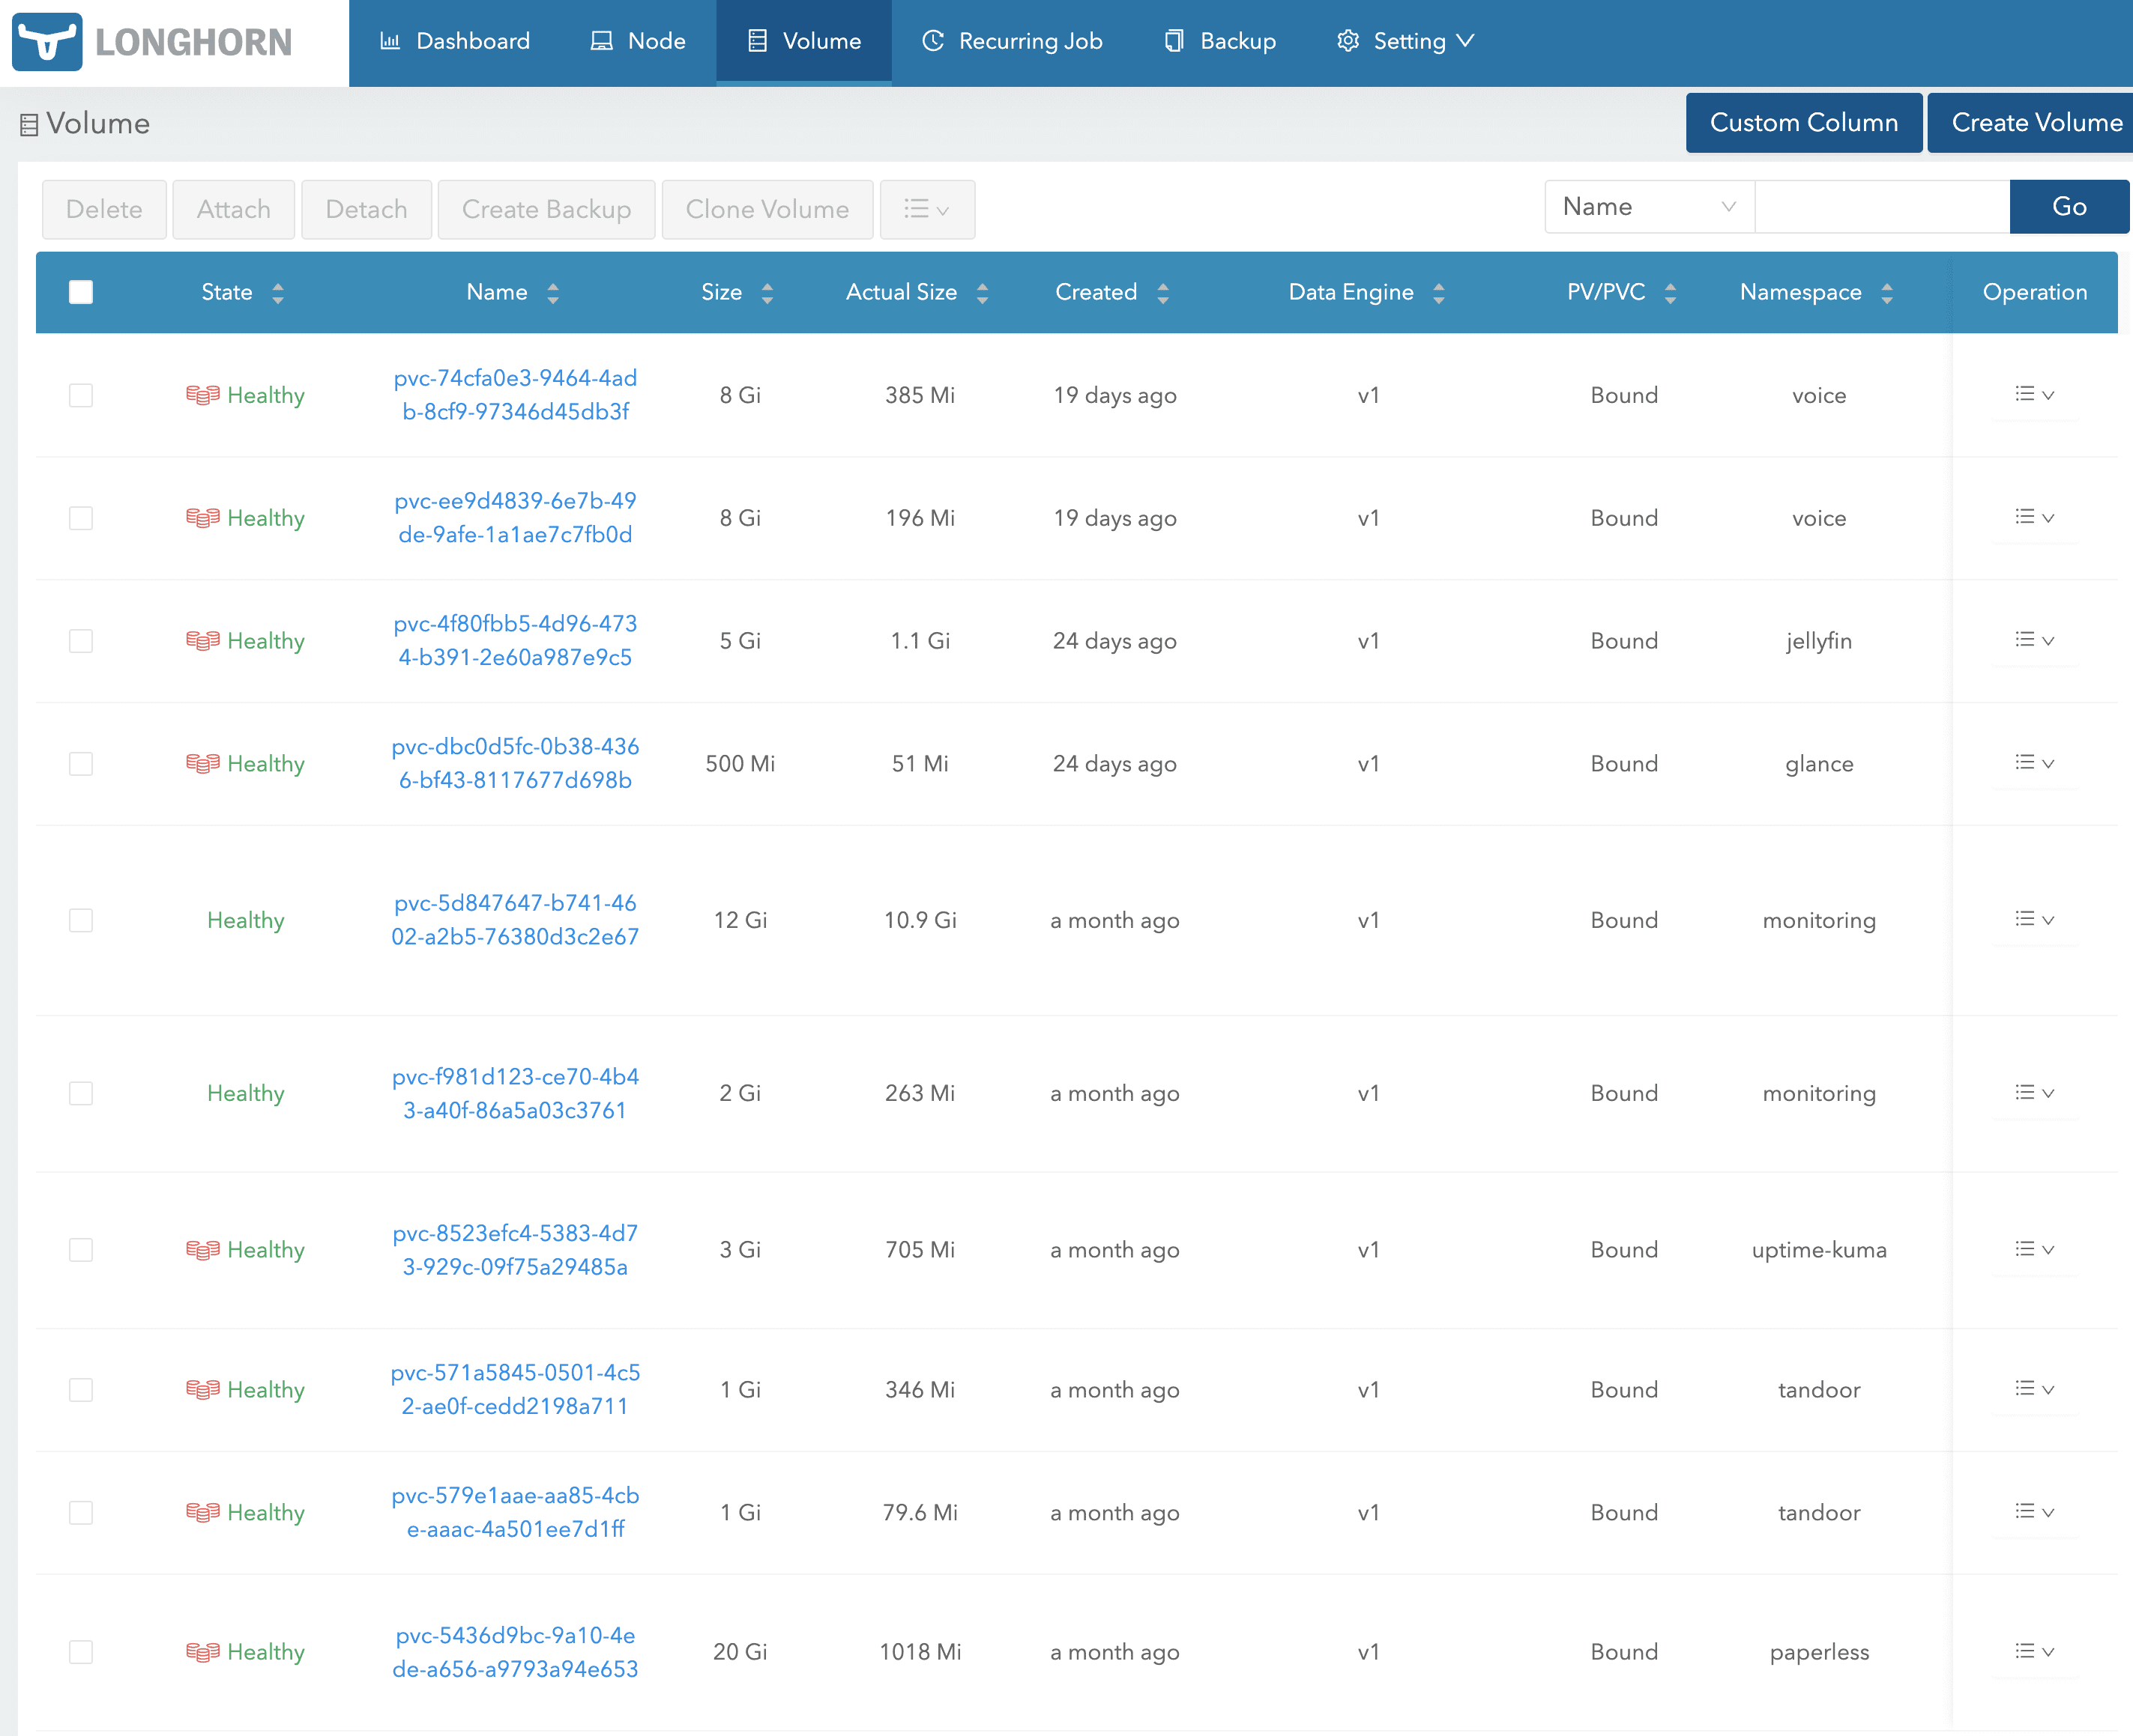Focus the volume search text field
2133x1736 pixels.
pyautogui.click(x=1882, y=207)
